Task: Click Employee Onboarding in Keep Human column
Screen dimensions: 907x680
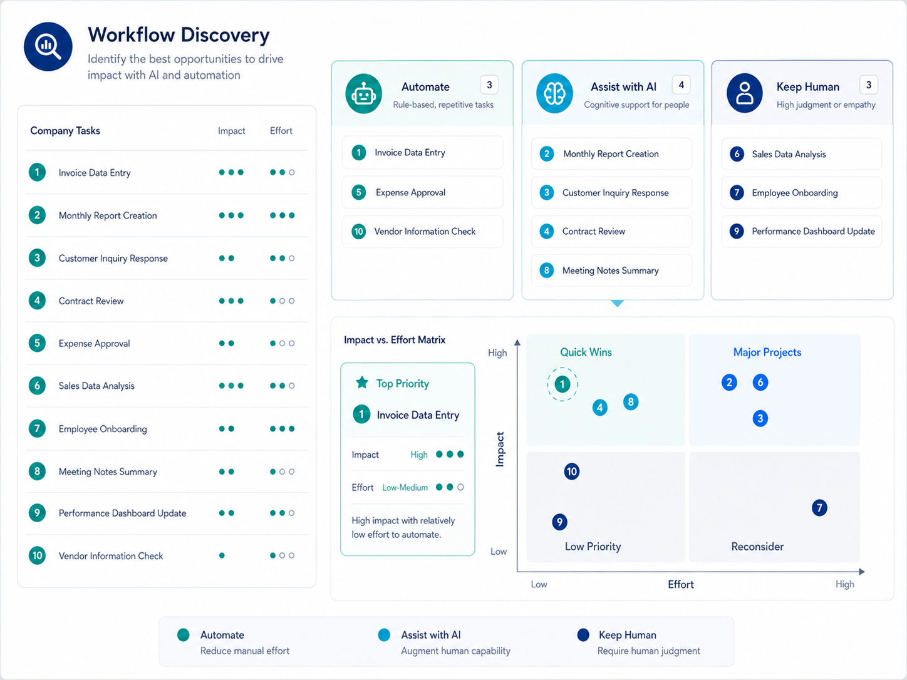Action: 802,193
